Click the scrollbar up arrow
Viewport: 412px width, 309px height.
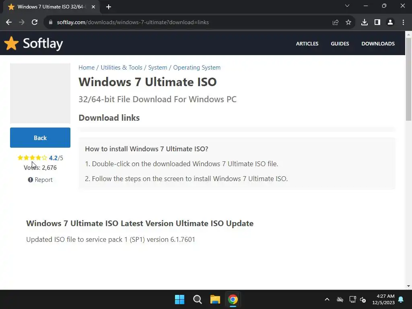(x=409, y=34)
